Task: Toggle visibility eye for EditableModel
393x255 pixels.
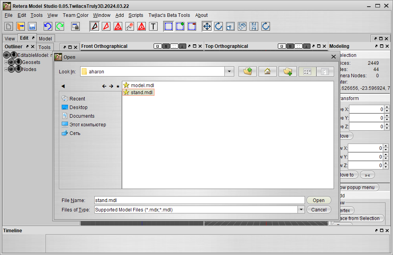Action: pyautogui.click(x=7, y=55)
